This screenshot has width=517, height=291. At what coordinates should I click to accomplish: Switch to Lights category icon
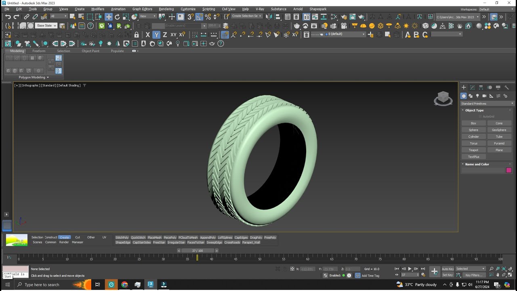coord(477,96)
